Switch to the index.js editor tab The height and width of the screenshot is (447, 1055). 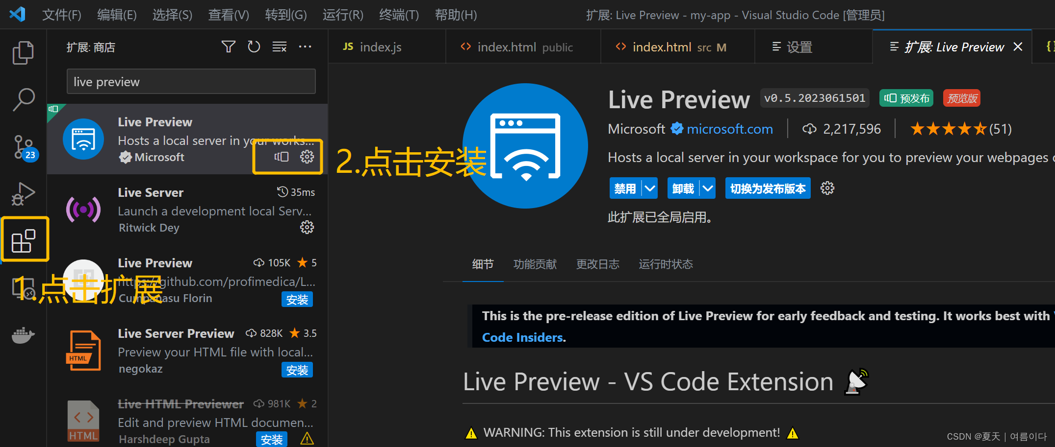pyautogui.click(x=387, y=47)
